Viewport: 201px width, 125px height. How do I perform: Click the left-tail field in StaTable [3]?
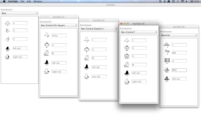point(99,67)
